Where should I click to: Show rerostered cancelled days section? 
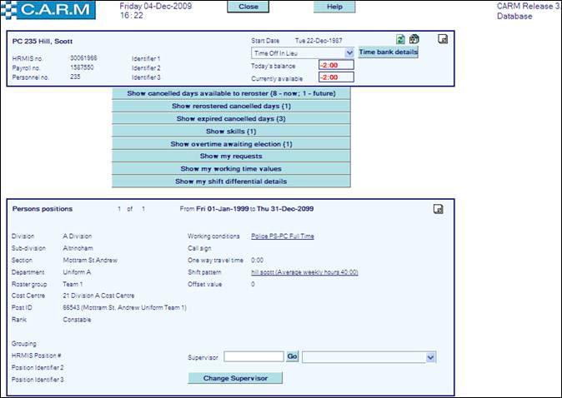click(x=231, y=106)
